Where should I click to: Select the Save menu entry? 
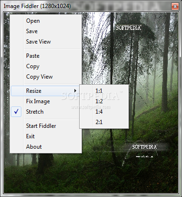point(46,31)
